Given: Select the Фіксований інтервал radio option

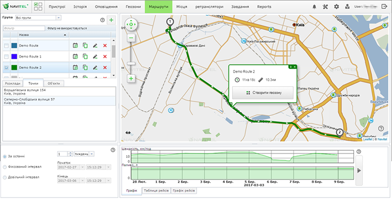Looking at the screenshot, I should pos(5,167).
